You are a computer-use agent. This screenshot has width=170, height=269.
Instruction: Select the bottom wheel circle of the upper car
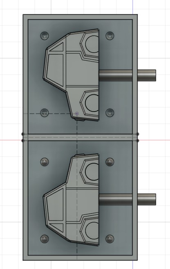pyautogui.click(x=92, y=103)
